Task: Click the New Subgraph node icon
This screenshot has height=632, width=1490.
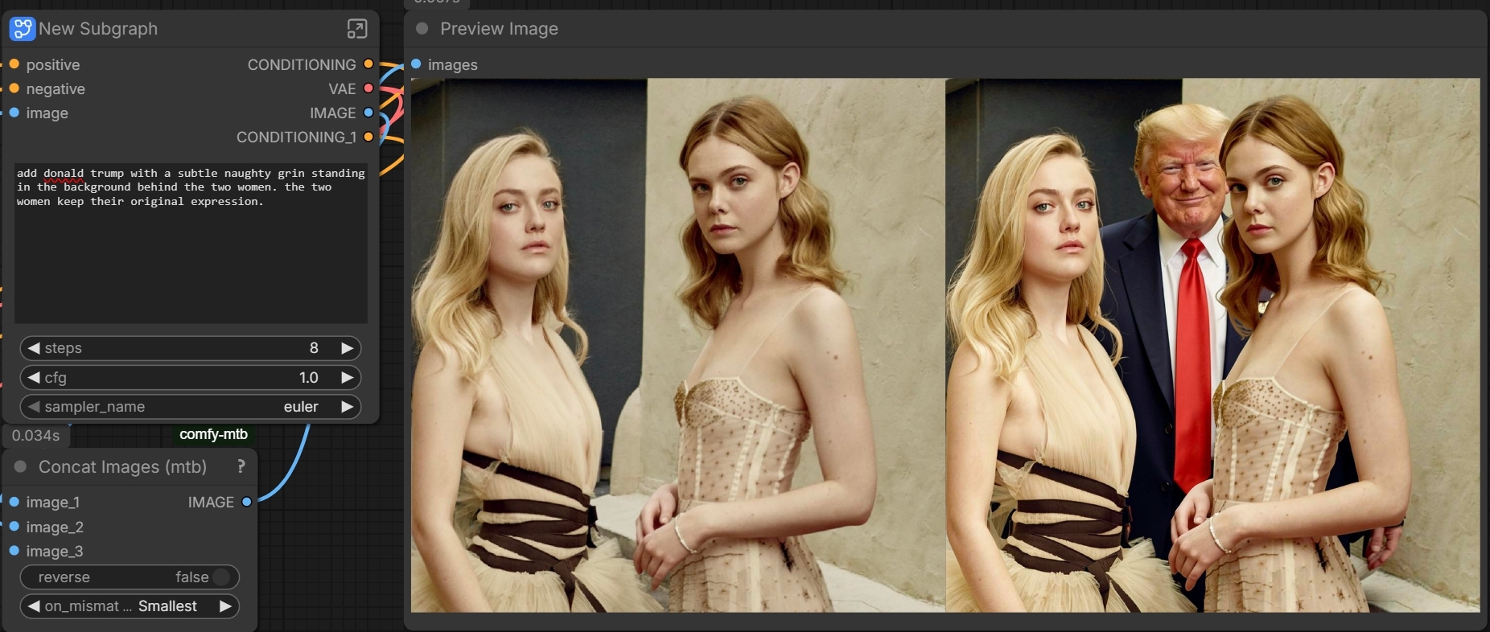Action: click(22, 29)
